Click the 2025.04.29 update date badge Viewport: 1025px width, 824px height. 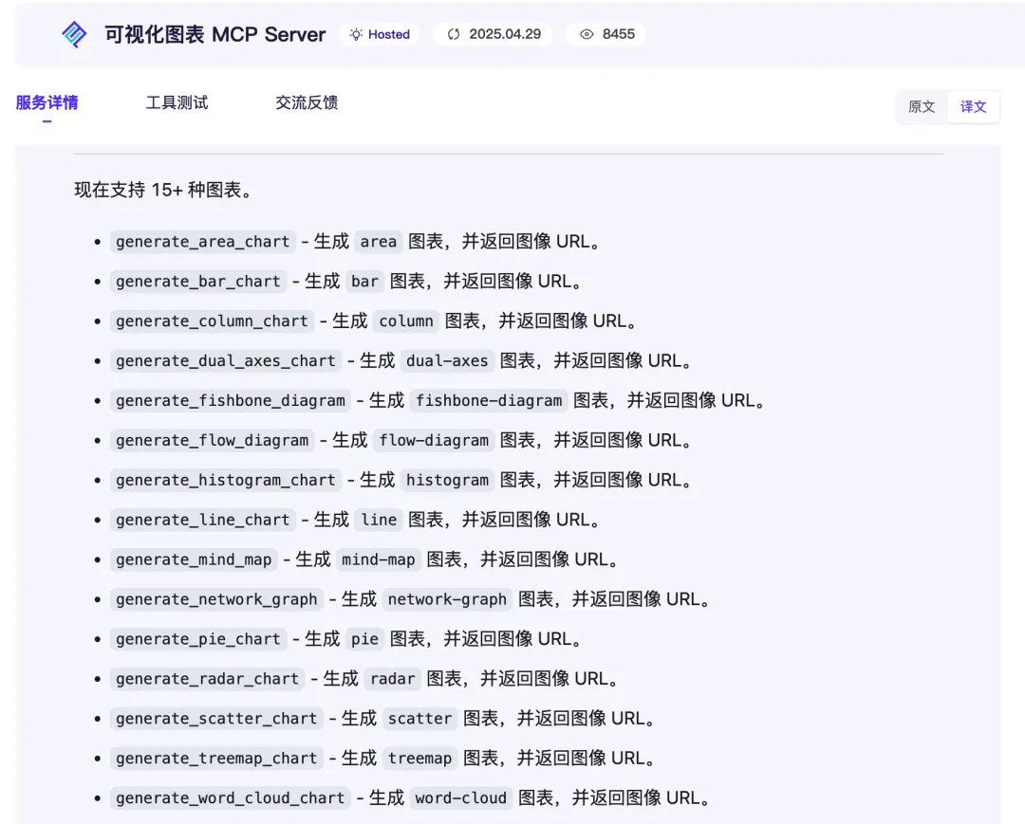tap(493, 34)
